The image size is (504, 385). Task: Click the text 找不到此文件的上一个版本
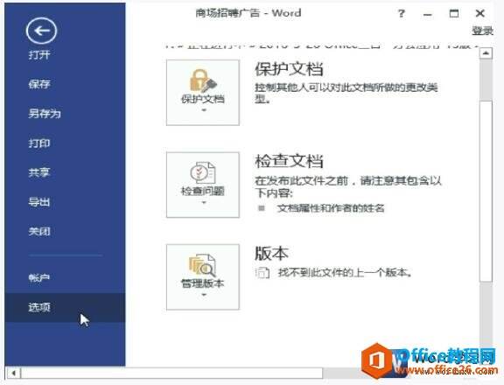[345, 273]
